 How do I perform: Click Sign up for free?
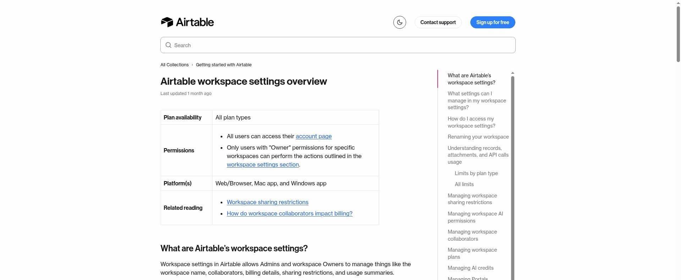point(493,22)
